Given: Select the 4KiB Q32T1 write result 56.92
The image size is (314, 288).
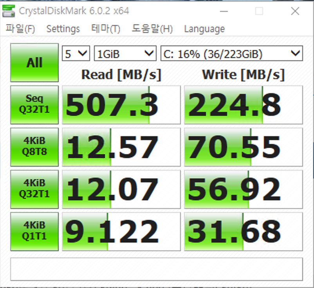Looking at the screenshot, I should [x=243, y=189].
